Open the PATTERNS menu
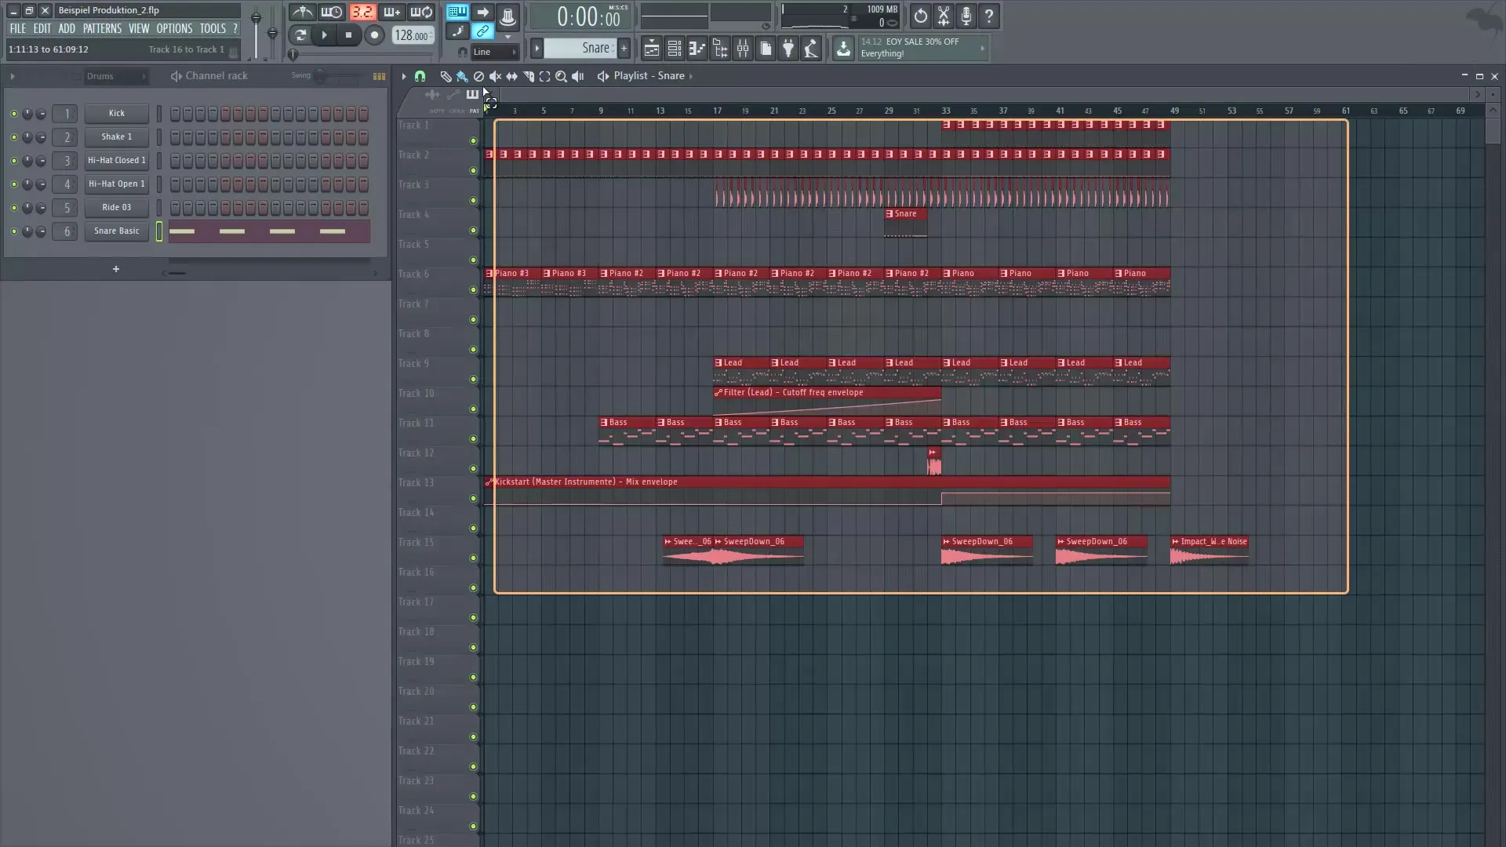1506x847 pixels. (102, 27)
